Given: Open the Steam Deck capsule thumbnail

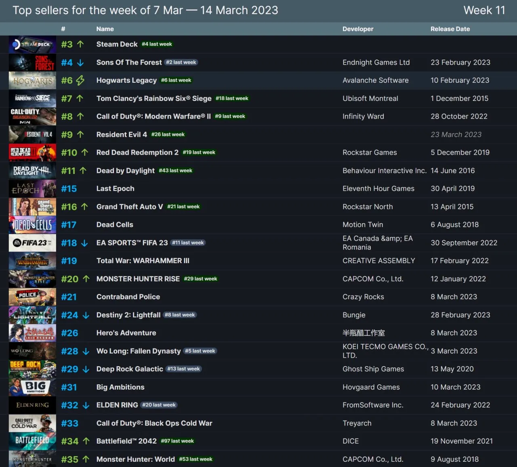Looking at the screenshot, I should pyautogui.click(x=32, y=44).
